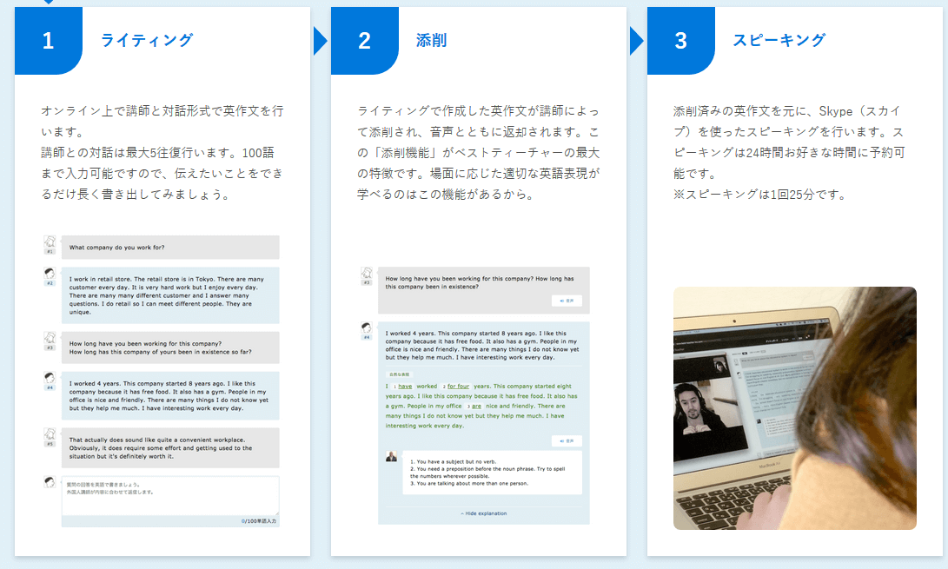Click the 自然な表現 label above the green text
Viewport: 948px width, 569px height.
point(399,374)
